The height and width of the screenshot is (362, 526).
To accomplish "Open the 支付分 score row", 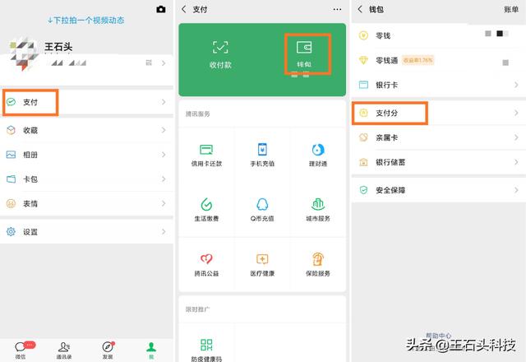I will (439, 114).
